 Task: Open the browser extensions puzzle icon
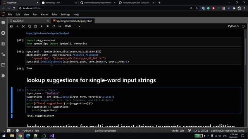[x=234, y=8]
